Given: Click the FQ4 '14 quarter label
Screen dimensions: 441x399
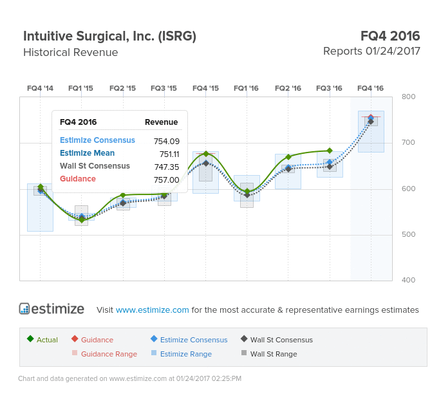Looking at the screenshot, I should pos(40,88).
